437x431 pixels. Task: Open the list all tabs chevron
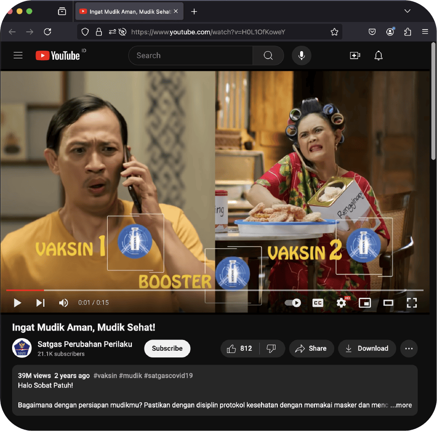(x=407, y=11)
